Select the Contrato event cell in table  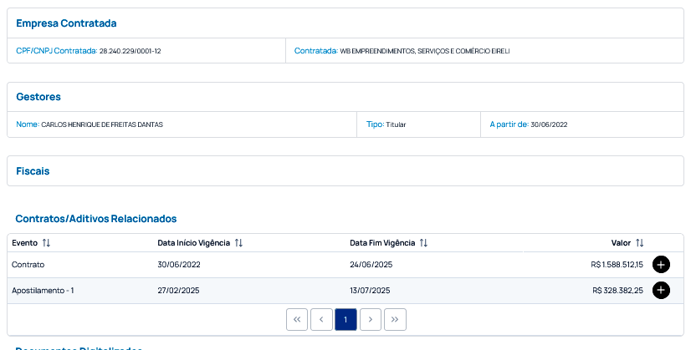click(x=28, y=265)
